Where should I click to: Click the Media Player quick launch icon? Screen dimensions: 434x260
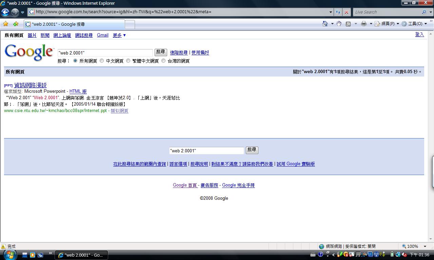point(32,255)
